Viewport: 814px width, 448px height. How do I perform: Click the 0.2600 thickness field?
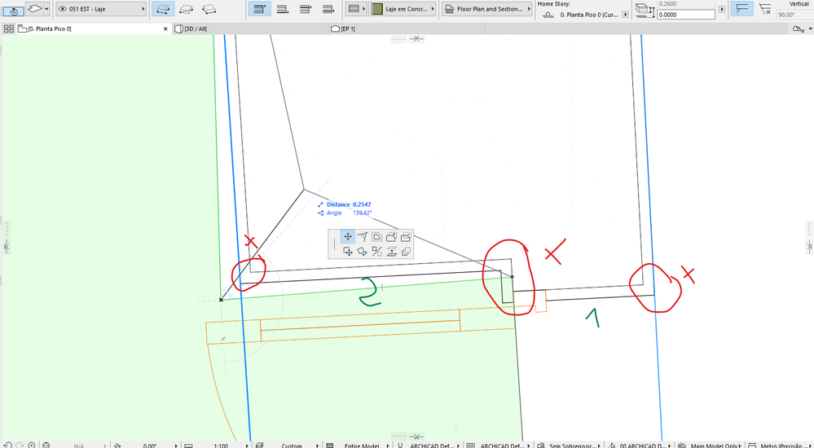coord(686,3)
